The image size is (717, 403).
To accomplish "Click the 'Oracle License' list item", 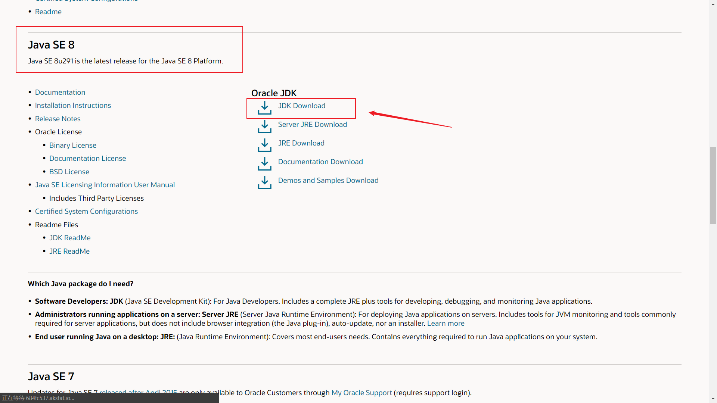I will click(x=58, y=132).
